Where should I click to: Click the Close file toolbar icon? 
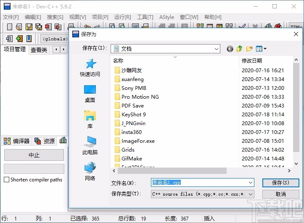tap(48, 27)
